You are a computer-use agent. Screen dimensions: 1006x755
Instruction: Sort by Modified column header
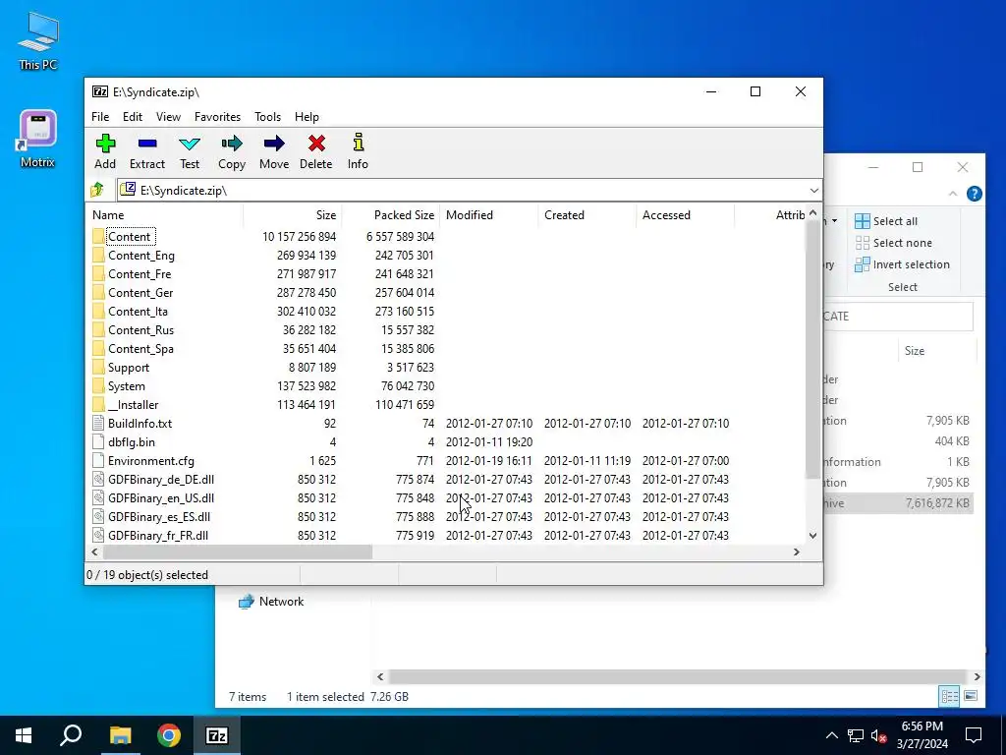pyautogui.click(x=489, y=215)
